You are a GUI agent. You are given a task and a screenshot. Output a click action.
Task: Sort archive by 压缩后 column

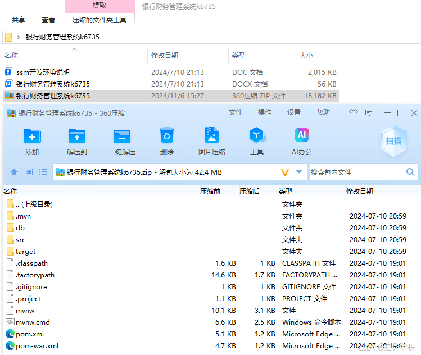pos(250,192)
